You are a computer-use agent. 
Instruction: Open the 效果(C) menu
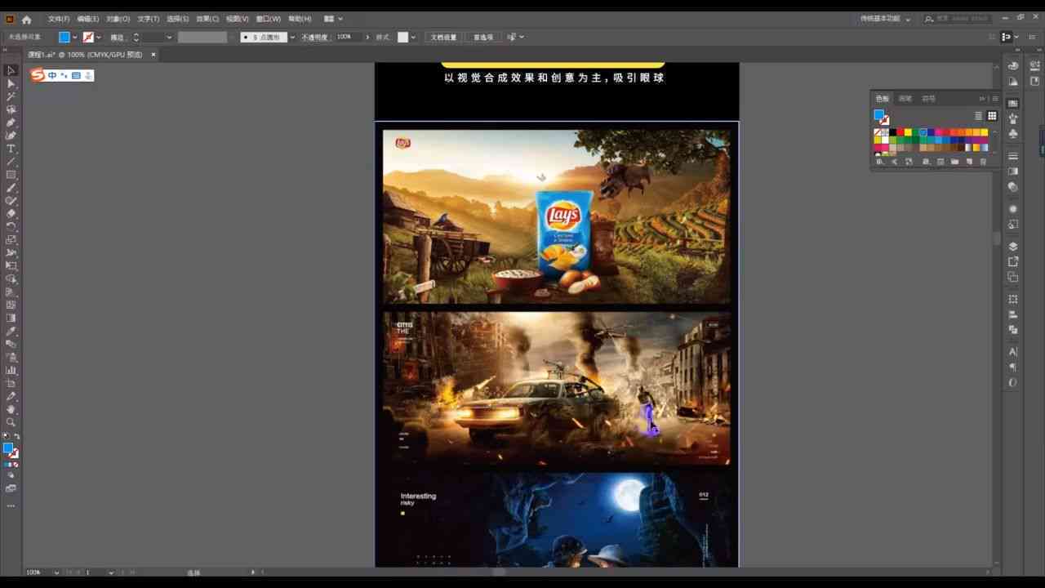207,19
